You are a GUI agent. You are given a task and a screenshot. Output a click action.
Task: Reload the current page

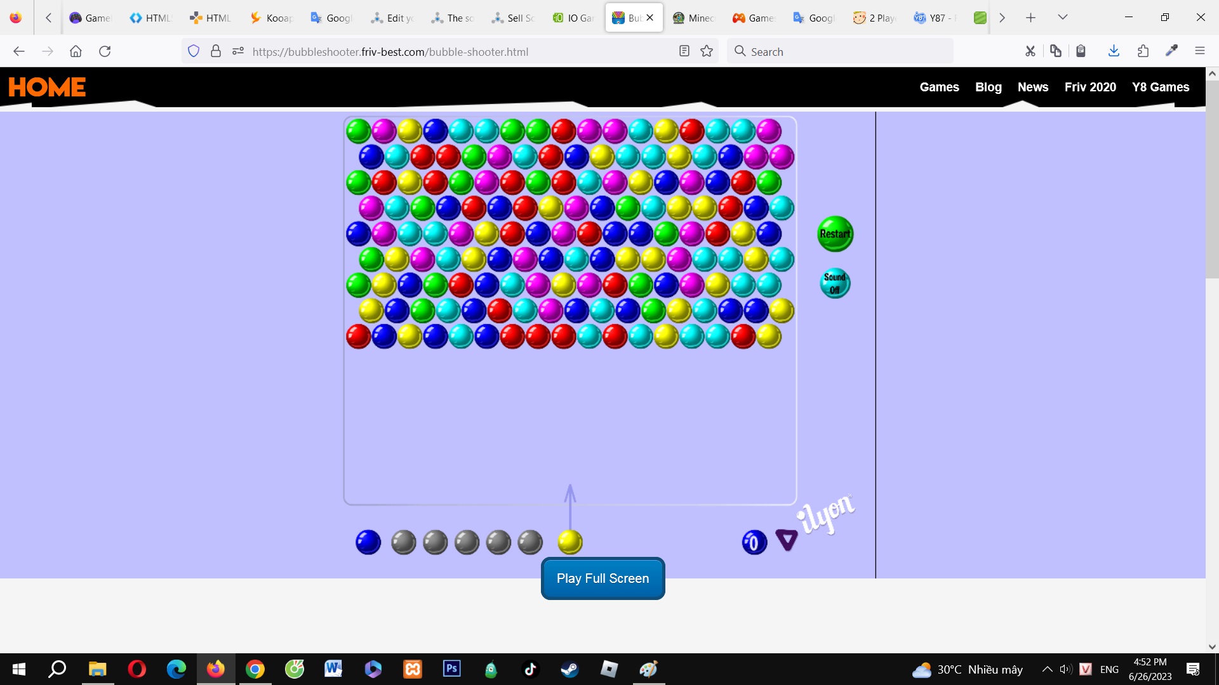coord(105,51)
